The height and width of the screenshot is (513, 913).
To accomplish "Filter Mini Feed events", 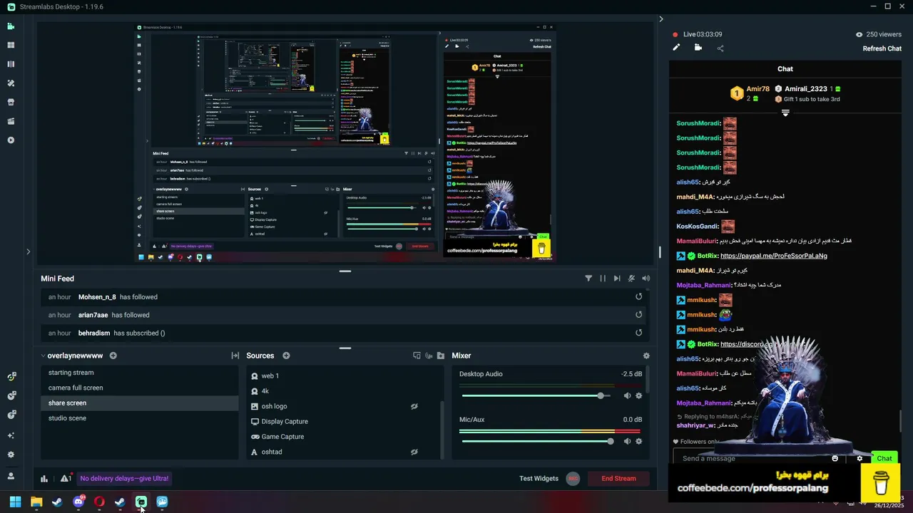I will 588,279.
